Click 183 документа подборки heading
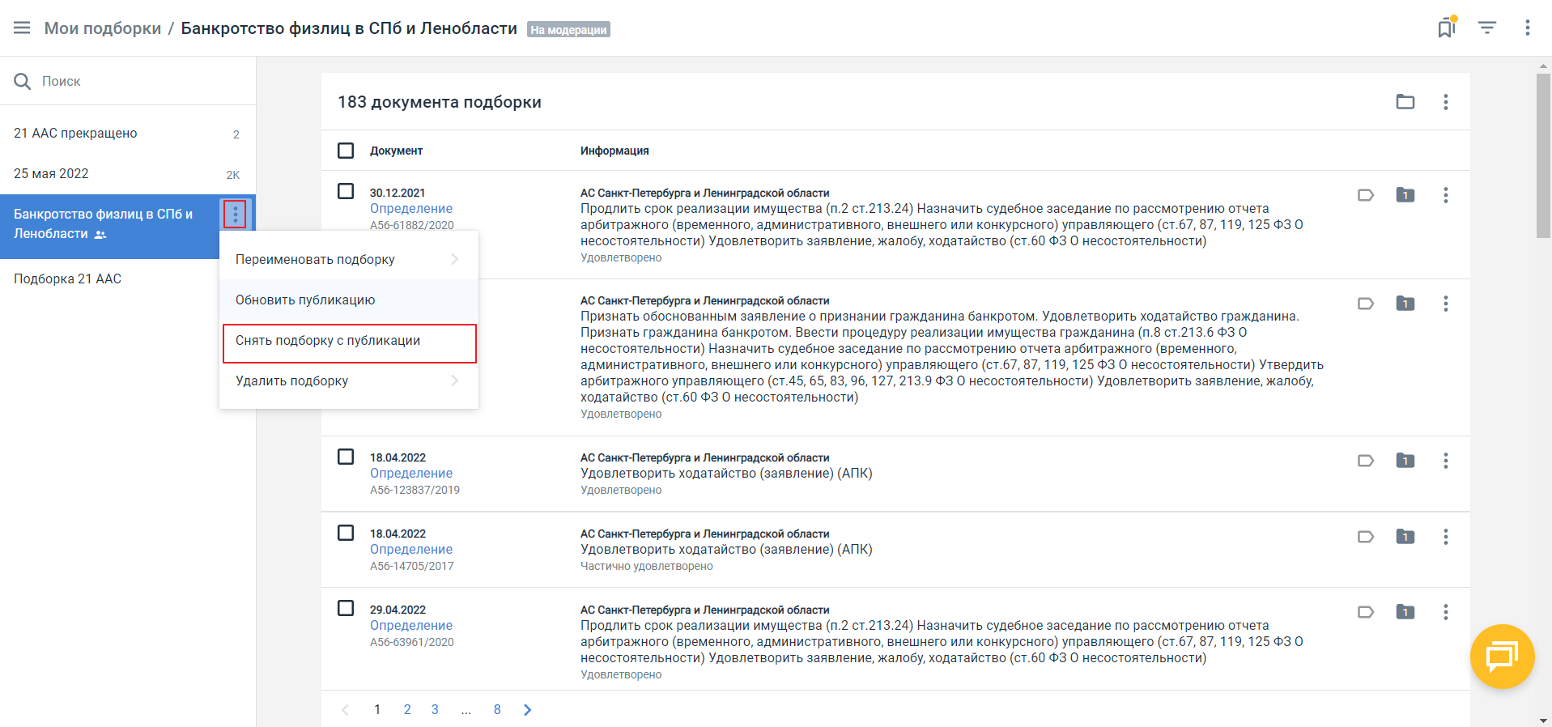 pyautogui.click(x=440, y=102)
